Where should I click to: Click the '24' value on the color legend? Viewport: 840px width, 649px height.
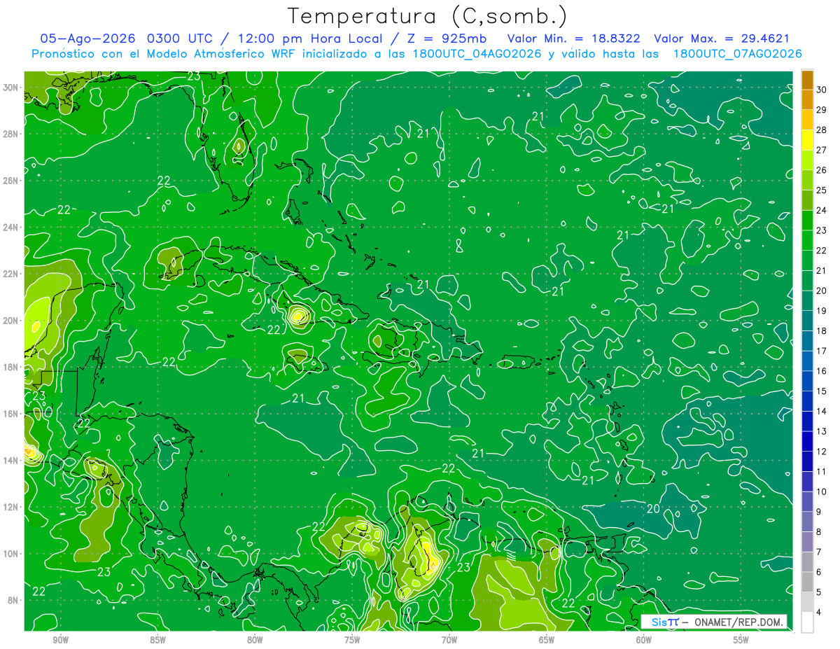point(822,210)
